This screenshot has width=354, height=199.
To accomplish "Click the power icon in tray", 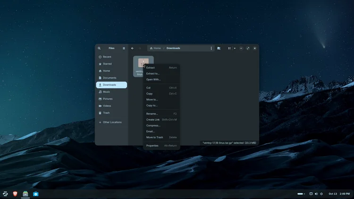I will pos(321,194).
